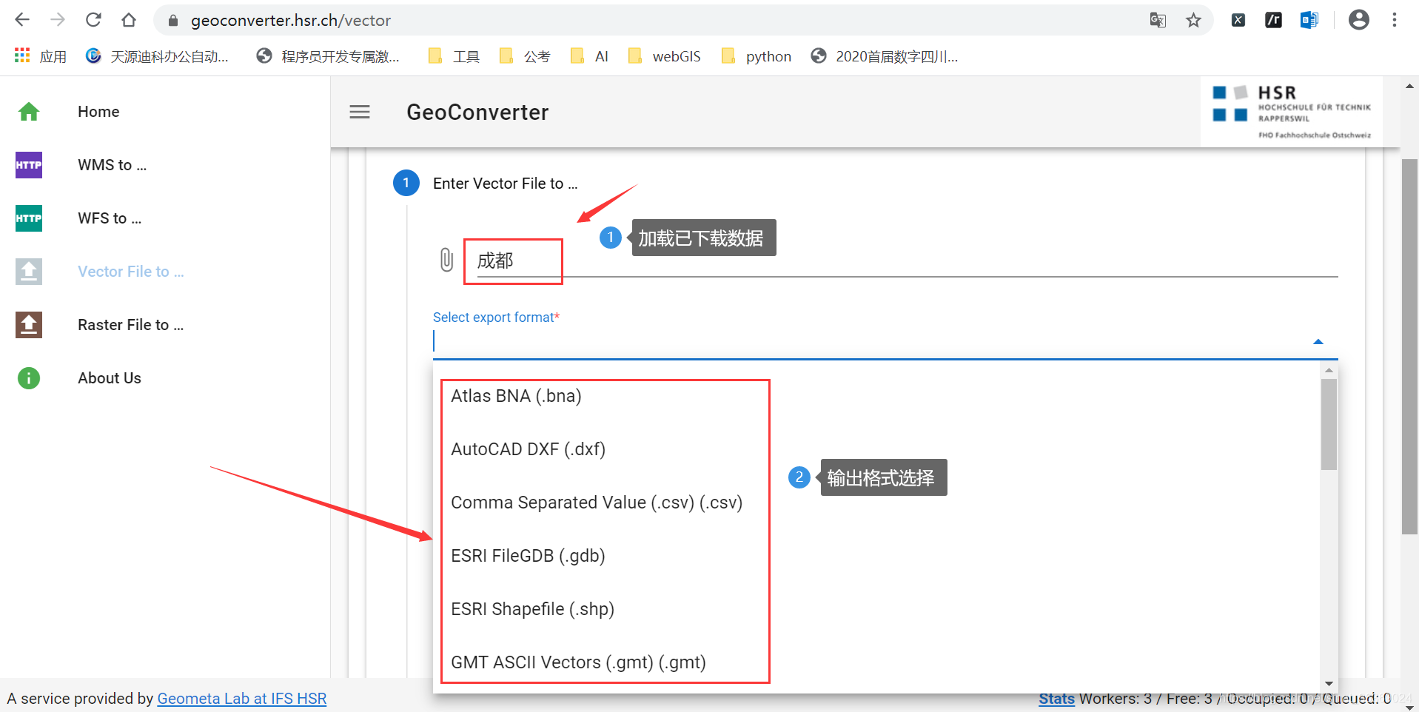This screenshot has width=1419, height=712.
Task: Open the AI bookmark folder
Action: (589, 56)
